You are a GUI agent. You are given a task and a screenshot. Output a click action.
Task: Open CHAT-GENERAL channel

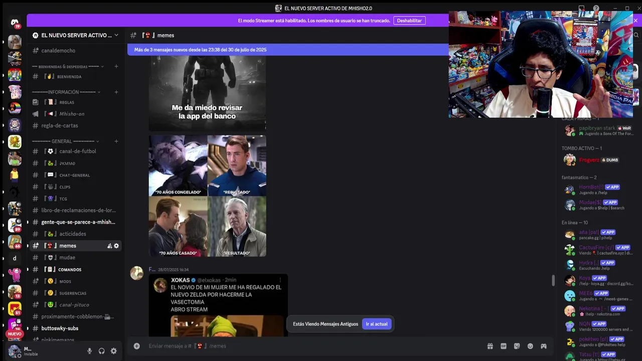[75, 175]
